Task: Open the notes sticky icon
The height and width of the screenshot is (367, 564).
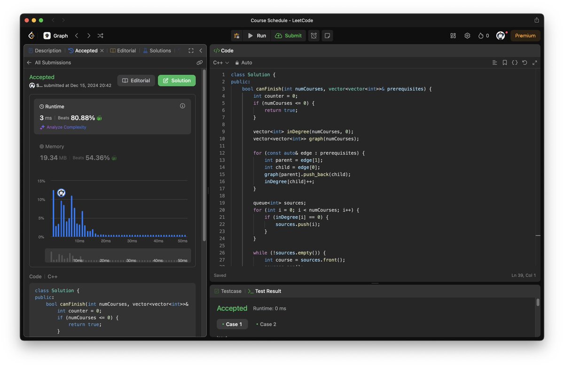Action: 328,36
